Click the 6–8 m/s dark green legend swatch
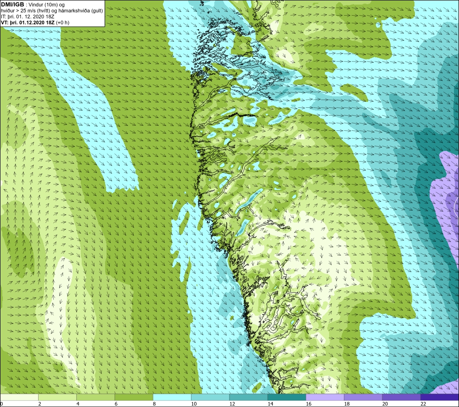 click(x=134, y=397)
